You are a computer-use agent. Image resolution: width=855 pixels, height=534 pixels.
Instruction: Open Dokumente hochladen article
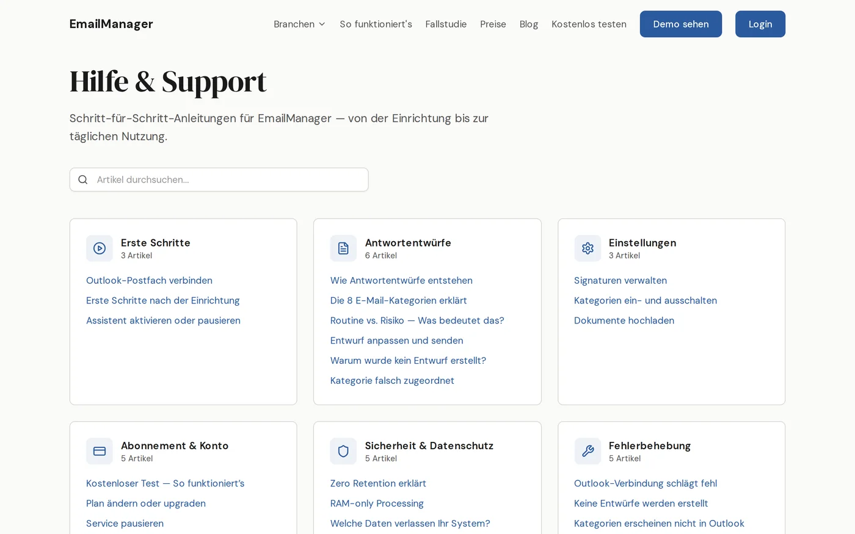tap(624, 320)
